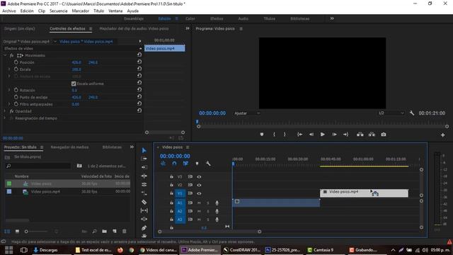Click the Lift button

tap(360, 135)
